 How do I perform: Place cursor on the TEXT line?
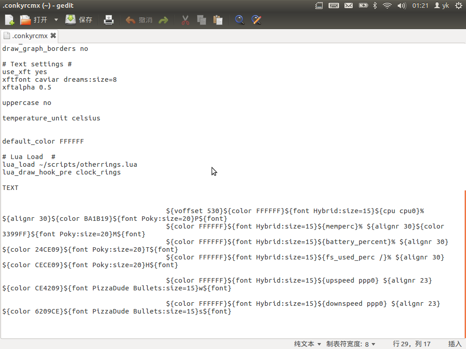click(x=10, y=188)
